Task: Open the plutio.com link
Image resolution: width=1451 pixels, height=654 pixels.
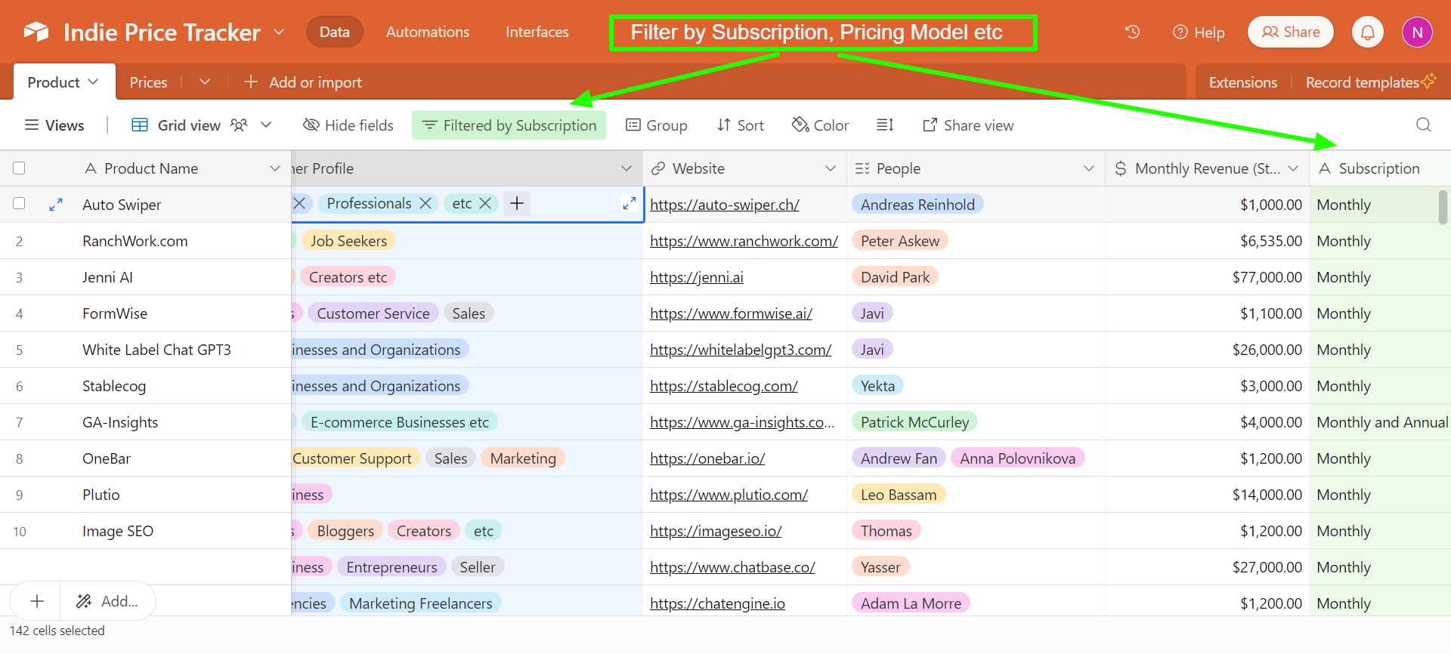Action: [x=729, y=495]
